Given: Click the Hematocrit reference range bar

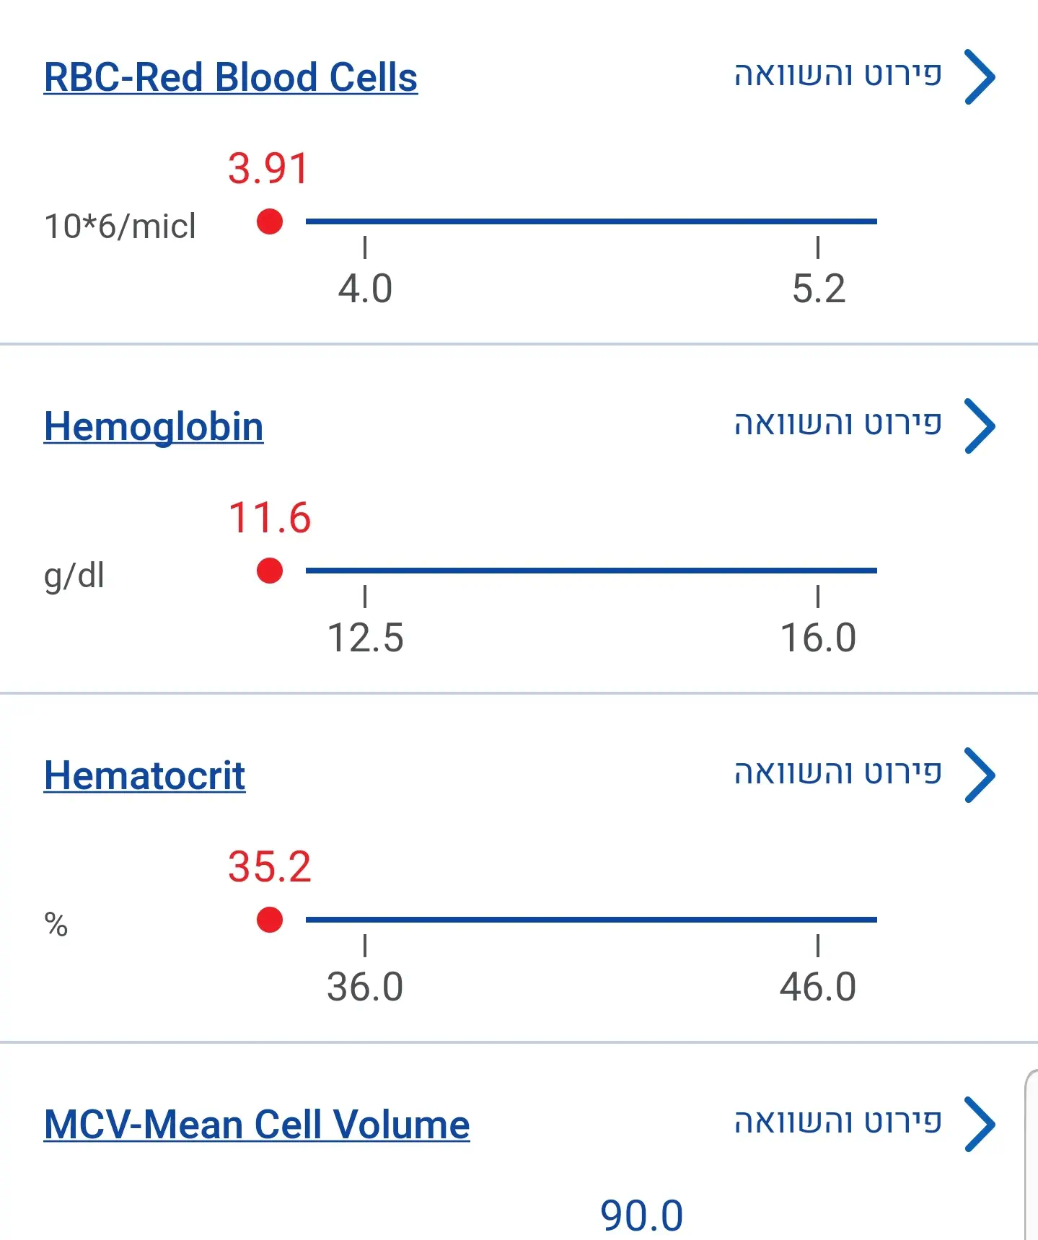Looking at the screenshot, I should (x=591, y=920).
